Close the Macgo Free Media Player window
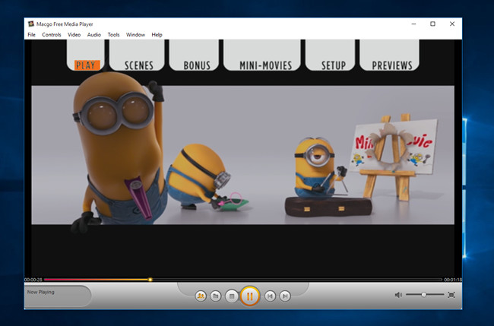The width and height of the screenshot is (494, 326). pos(452,24)
